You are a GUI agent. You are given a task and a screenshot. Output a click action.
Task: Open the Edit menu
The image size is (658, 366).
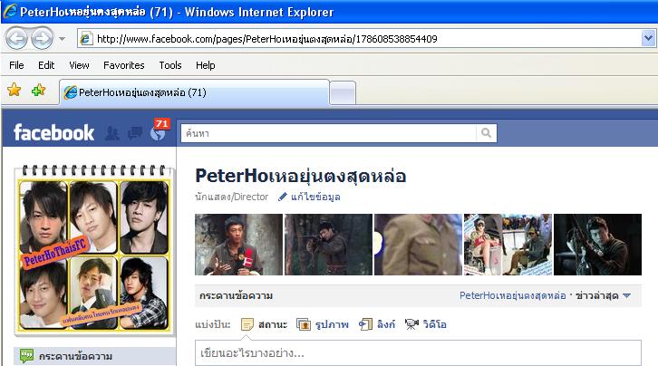[x=46, y=65]
